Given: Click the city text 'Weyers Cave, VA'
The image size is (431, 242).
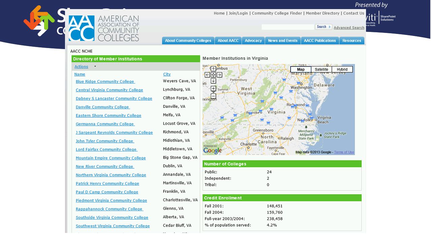Looking at the screenshot, I should tap(179, 81).
